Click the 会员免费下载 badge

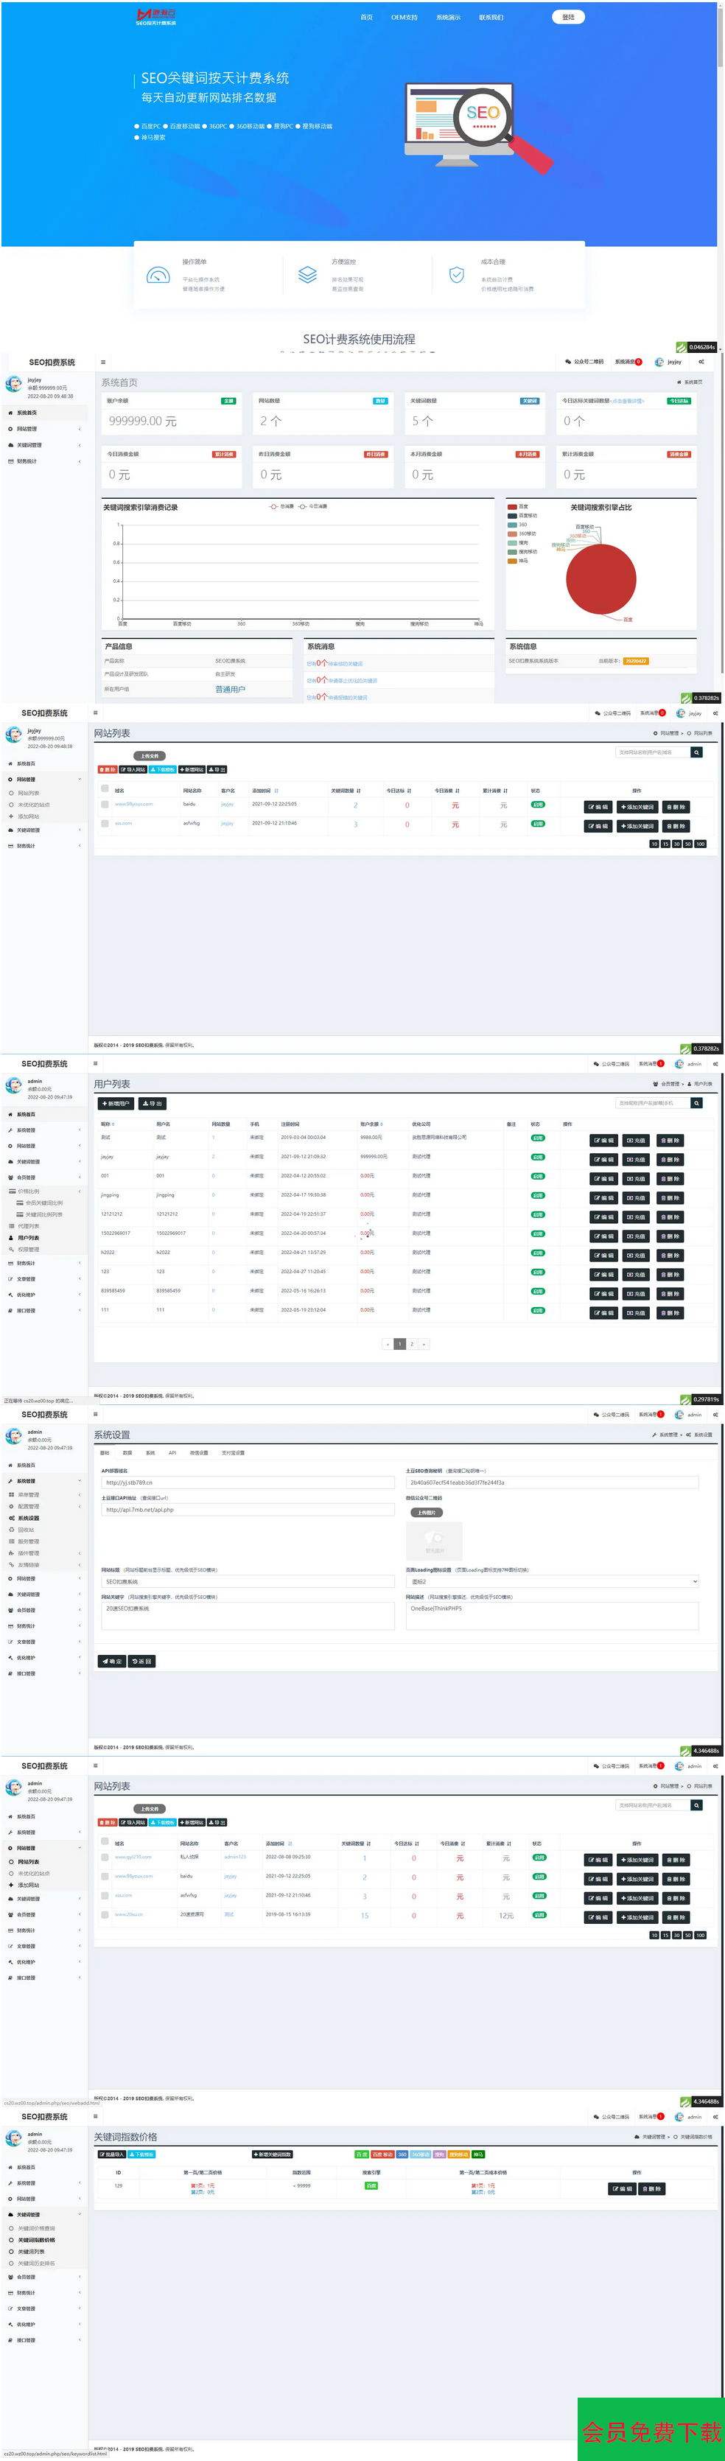651,2431
